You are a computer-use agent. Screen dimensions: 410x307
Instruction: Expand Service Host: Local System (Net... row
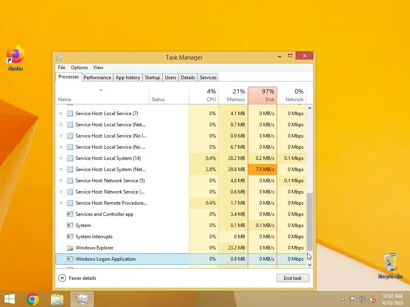pyautogui.click(x=61, y=169)
